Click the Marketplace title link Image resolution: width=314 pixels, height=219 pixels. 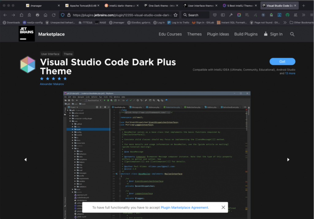[52, 34]
